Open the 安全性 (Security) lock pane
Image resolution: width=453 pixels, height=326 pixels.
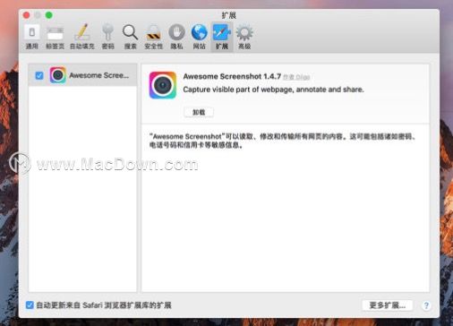[154, 37]
